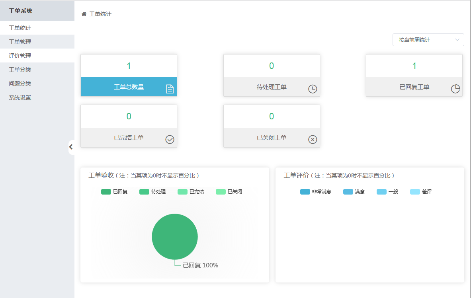The image size is (471, 298).
Task: Click the document icon on 工单总数量 card
Action: [x=170, y=89]
